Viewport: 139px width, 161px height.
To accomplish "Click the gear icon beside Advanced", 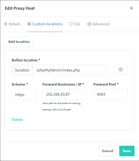I will (x=89, y=24).
